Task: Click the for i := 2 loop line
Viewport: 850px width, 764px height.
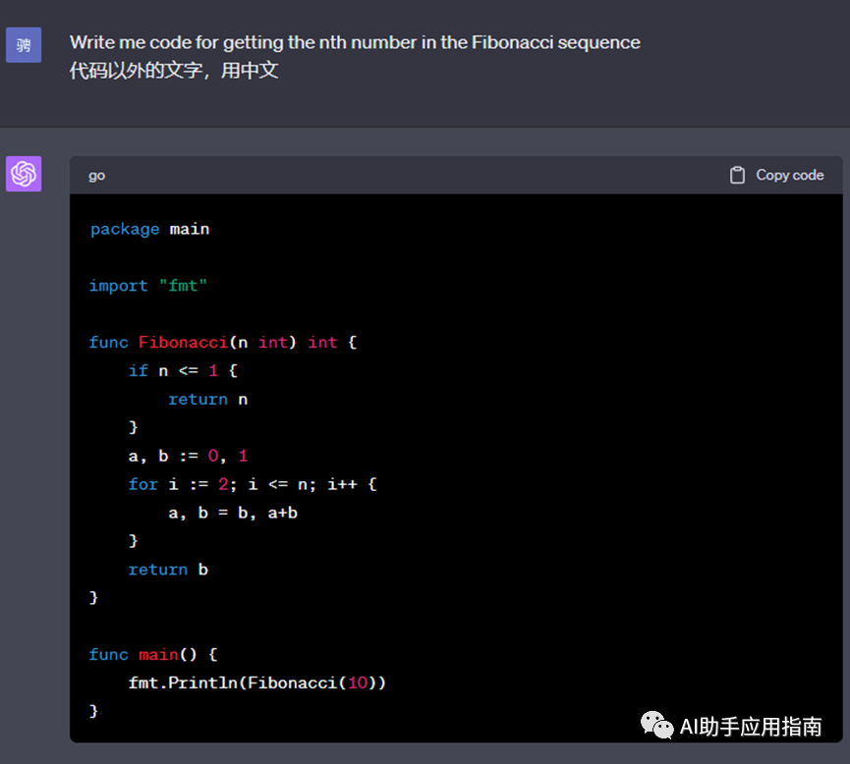Action: click(x=253, y=484)
